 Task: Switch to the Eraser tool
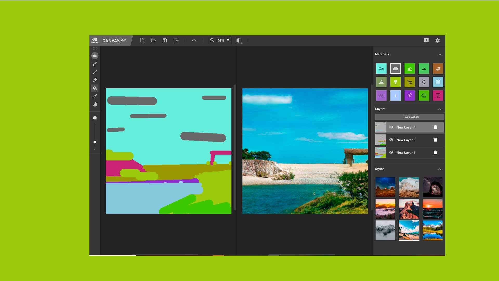pos(95,80)
